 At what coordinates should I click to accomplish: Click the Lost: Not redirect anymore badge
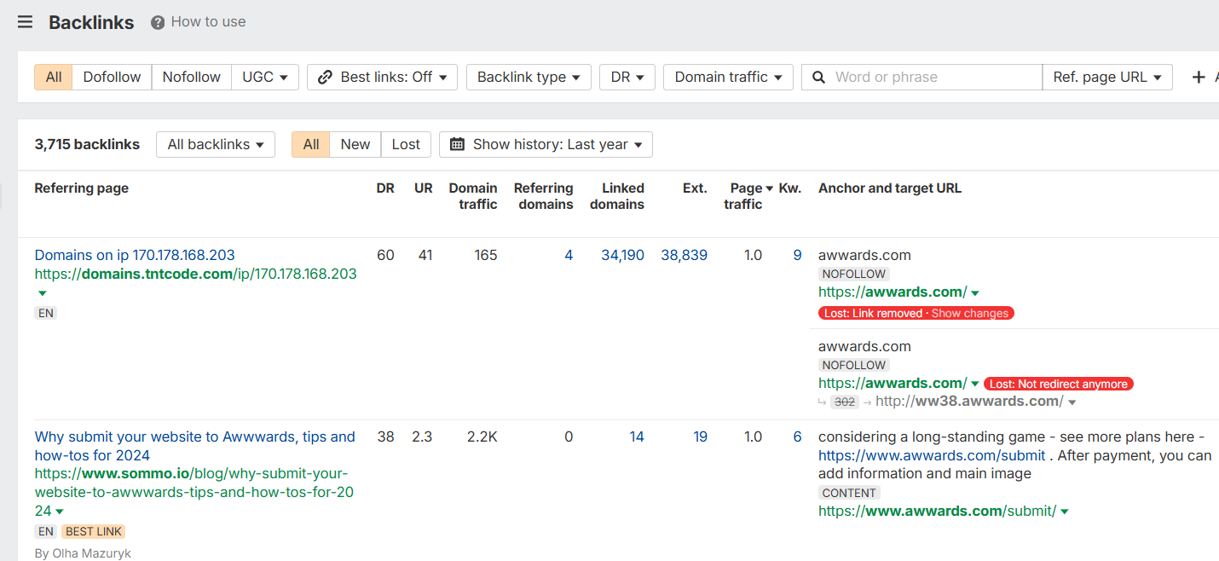pos(1058,384)
